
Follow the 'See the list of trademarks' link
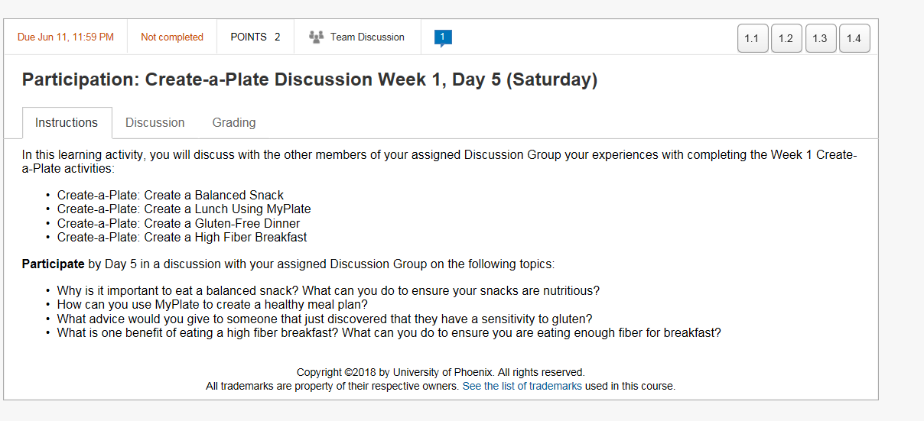click(x=522, y=386)
